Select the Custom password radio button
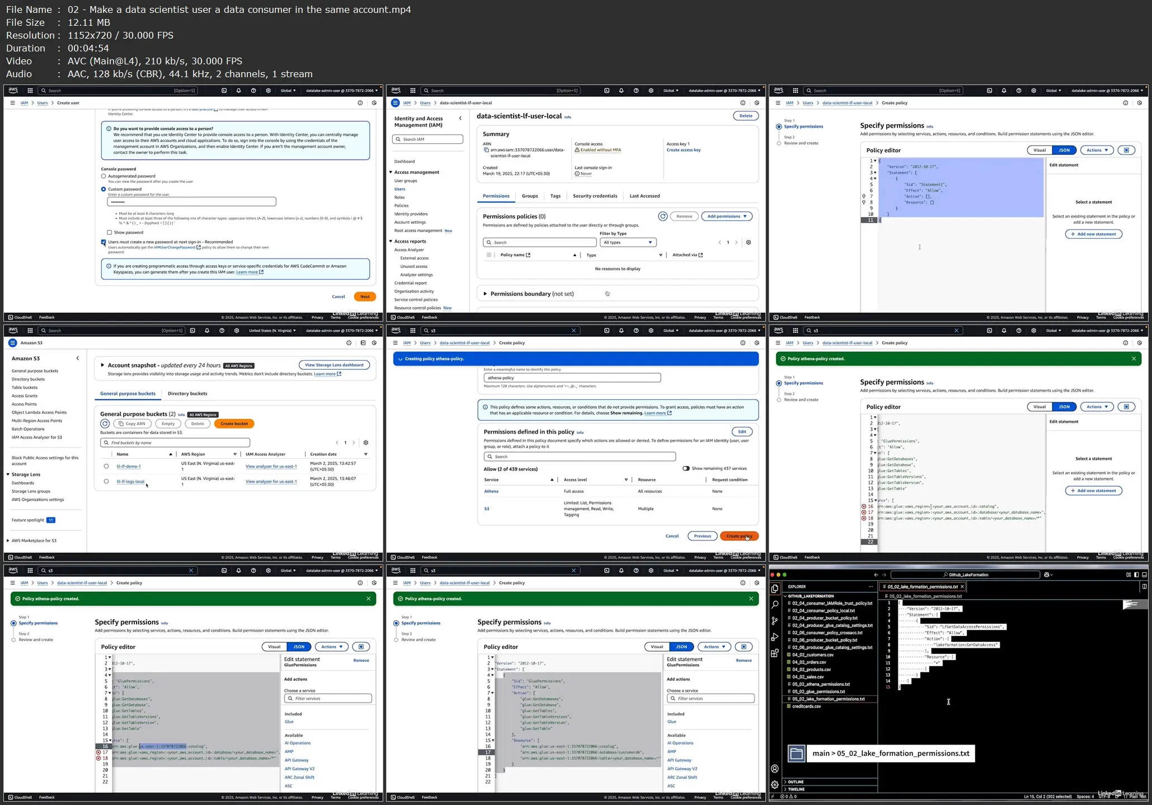The width and height of the screenshot is (1152, 805). coord(104,189)
